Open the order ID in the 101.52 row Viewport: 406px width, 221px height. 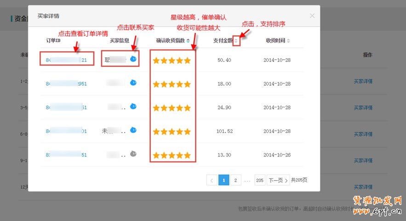pyautogui.click(x=66, y=131)
